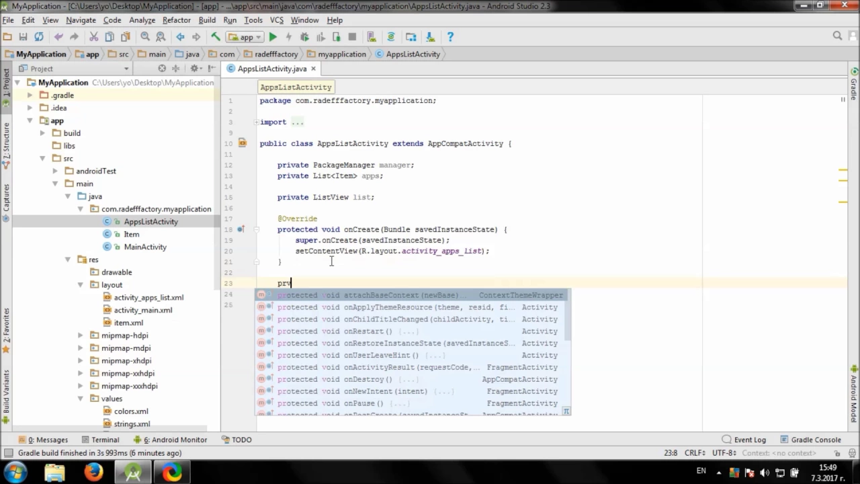Open the Event Log

[x=744, y=440]
